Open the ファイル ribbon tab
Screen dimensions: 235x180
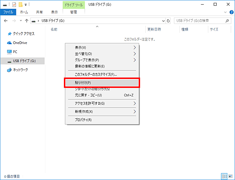[8, 12]
